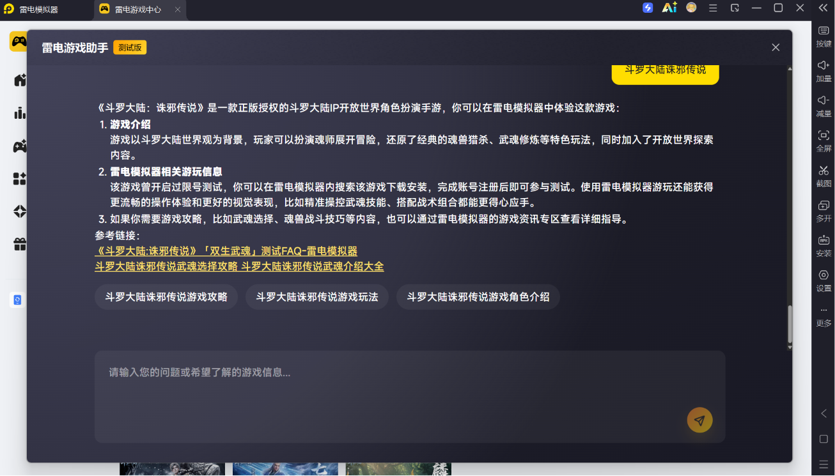Choose the 斗罗大陆诛邪传说游戏玩法 suggestion
This screenshot has height=476, width=835.
tap(317, 297)
